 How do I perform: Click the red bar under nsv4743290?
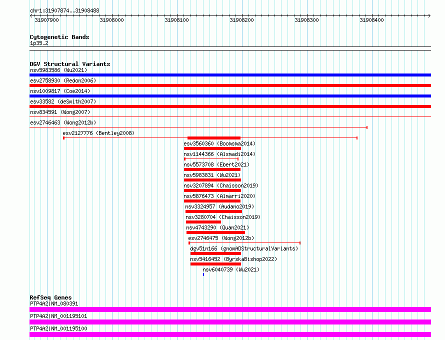(x=215, y=232)
